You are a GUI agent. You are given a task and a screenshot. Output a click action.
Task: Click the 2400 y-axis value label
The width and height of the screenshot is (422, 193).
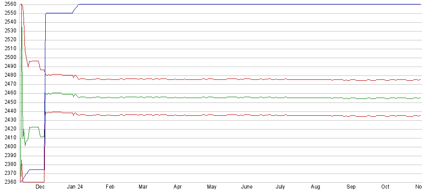pos(8,146)
